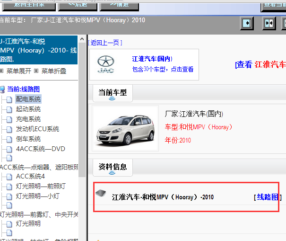The image size is (286, 241).
Task: Click the page icon beside 充电系统
Action: [9, 119]
